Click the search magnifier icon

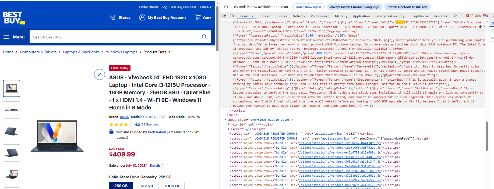tap(204, 37)
